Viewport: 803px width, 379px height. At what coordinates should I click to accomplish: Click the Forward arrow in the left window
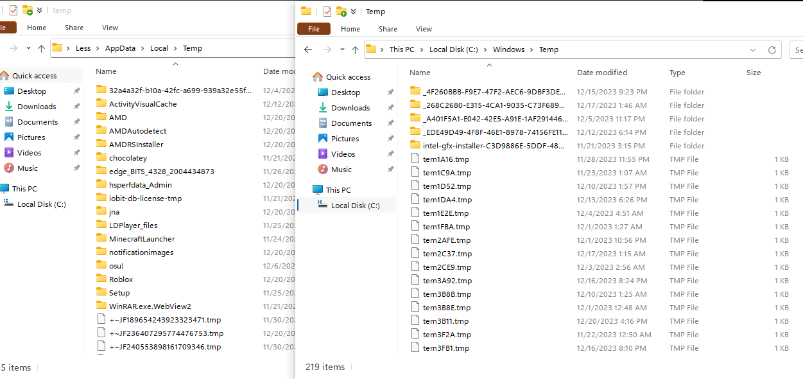(13, 48)
